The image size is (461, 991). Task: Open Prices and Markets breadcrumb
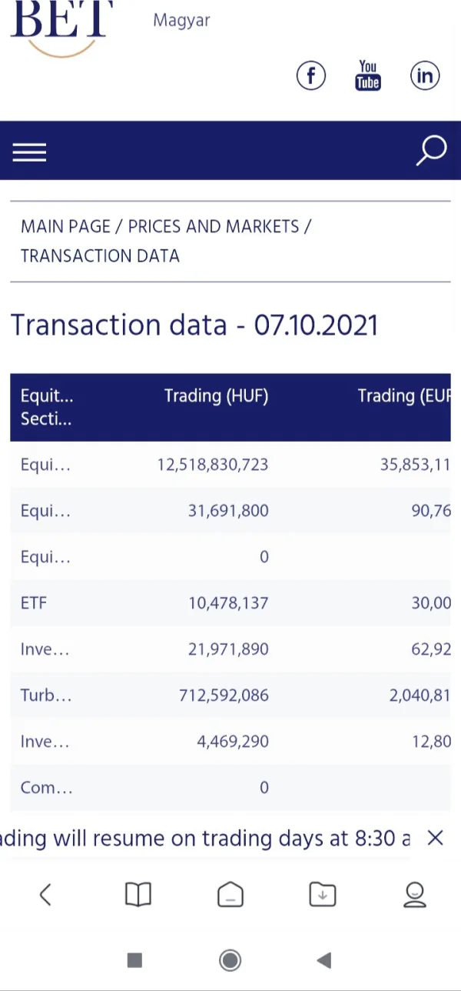click(213, 227)
